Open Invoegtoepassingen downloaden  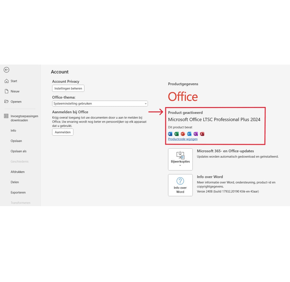click(24, 118)
